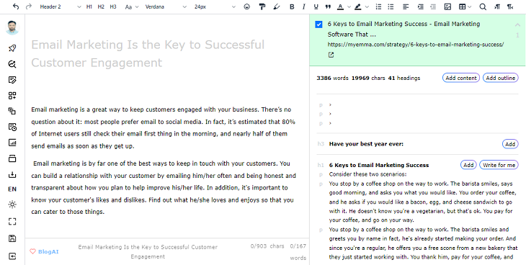Change the EN language setting
Screen dimensions: 526x265
click(12, 189)
